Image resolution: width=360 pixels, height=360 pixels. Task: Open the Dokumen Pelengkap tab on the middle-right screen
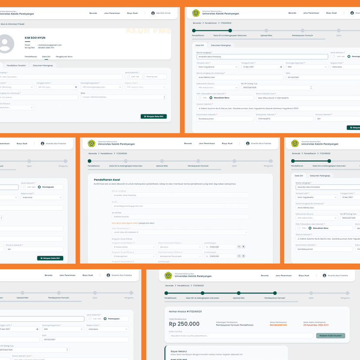(x=320, y=176)
